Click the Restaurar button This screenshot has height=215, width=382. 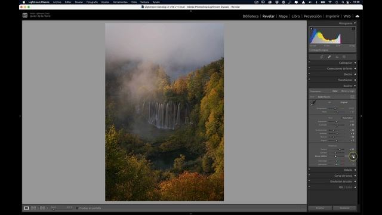coord(344,208)
